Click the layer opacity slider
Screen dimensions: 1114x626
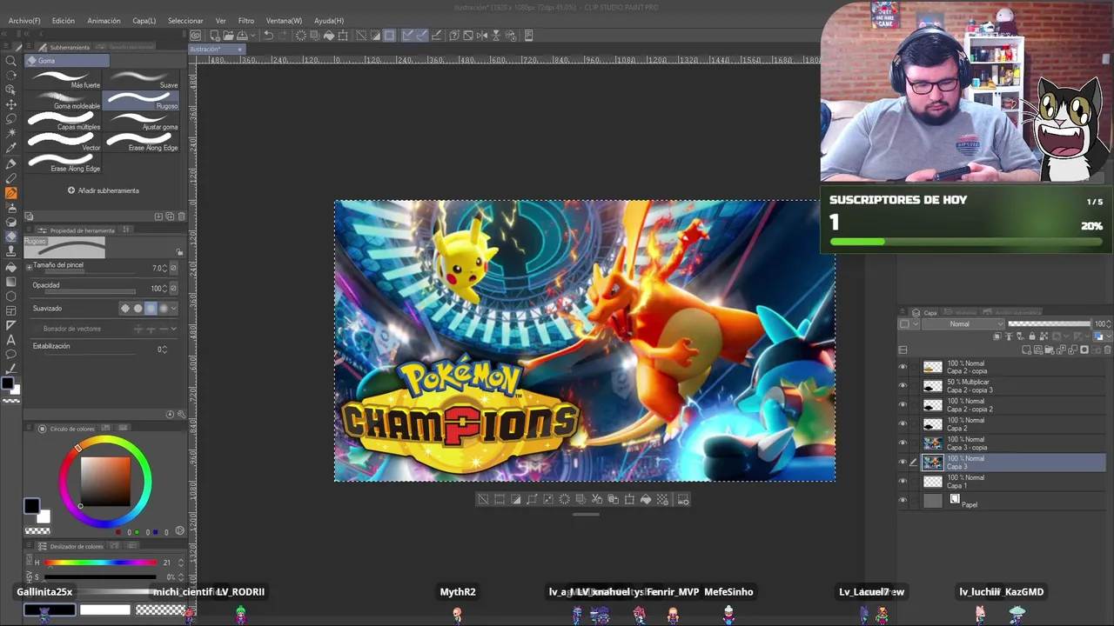pyautogui.click(x=1050, y=323)
